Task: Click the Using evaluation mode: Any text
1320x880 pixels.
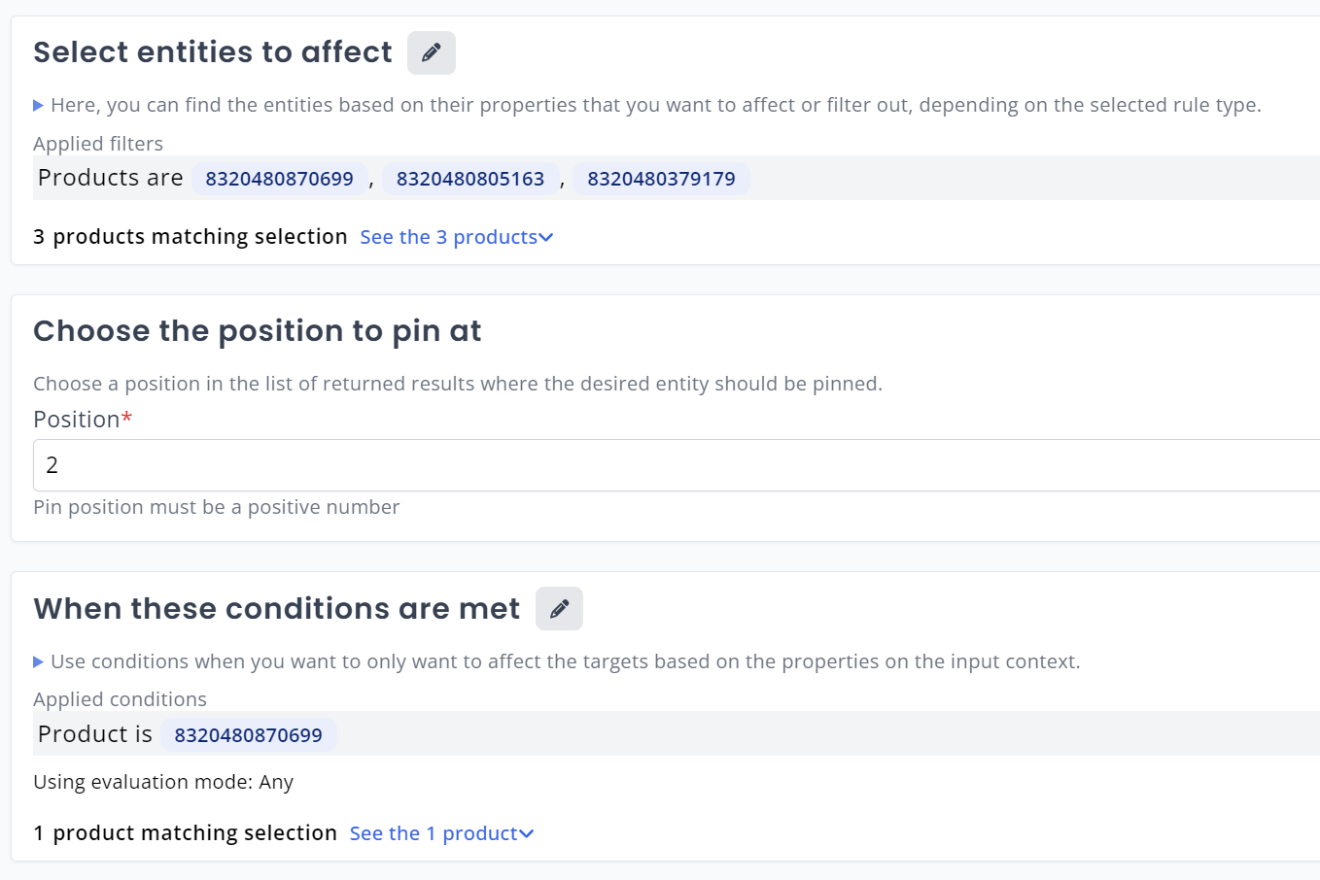Action: (163, 782)
